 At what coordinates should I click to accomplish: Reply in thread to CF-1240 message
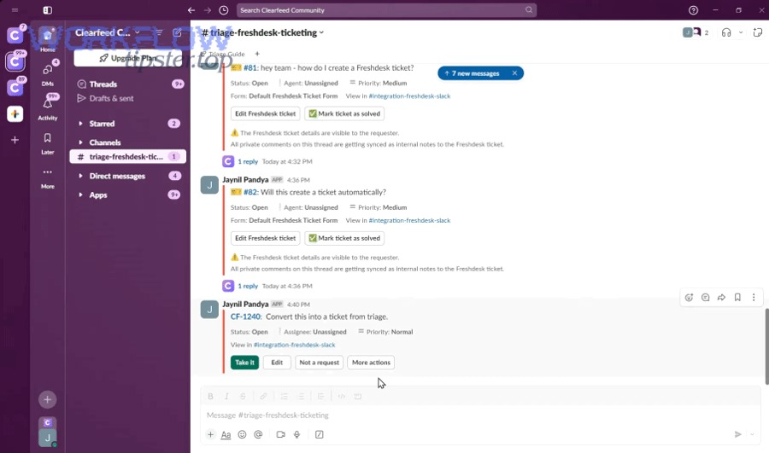coord(705,297)
